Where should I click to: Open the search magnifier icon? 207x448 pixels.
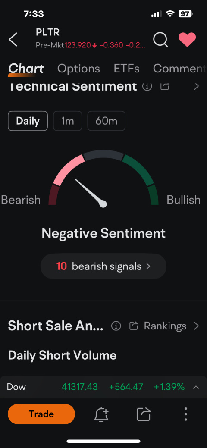point(160,39)
